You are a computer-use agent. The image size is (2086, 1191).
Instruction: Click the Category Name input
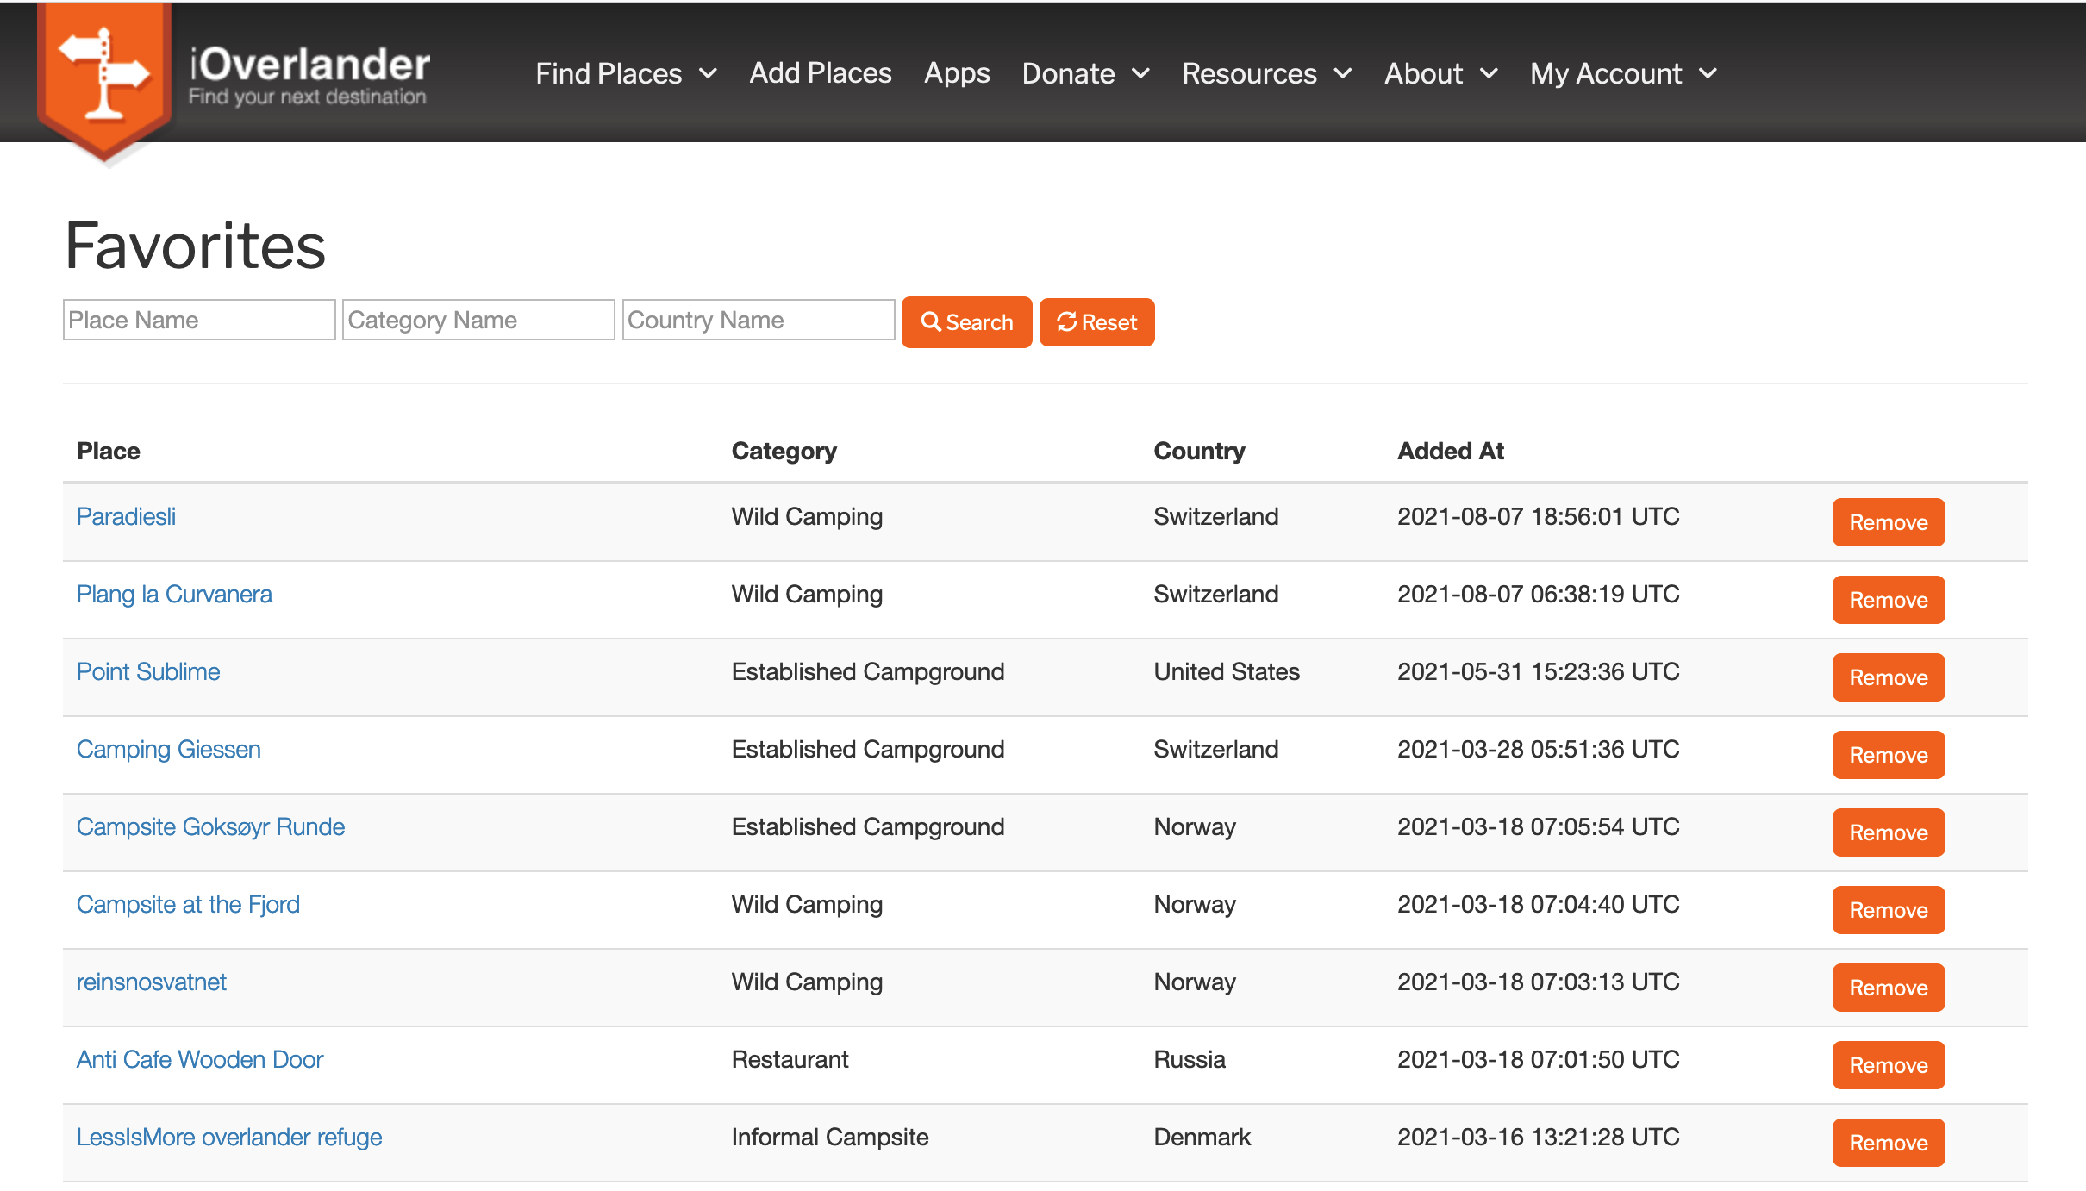[x=478, y=320]
